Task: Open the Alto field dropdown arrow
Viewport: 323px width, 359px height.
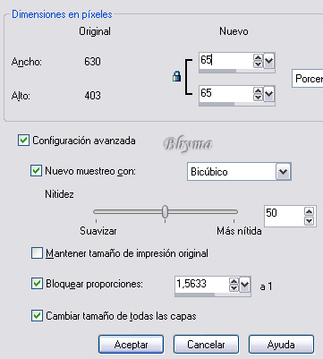Action: (268, 94)
